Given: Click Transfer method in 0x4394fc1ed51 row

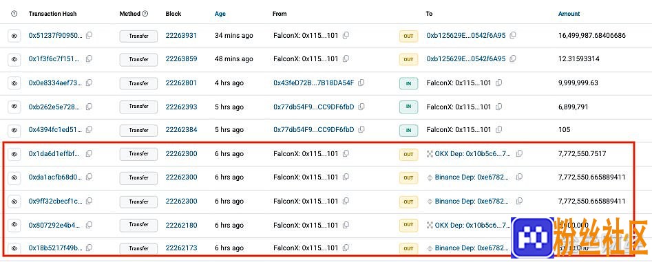Looking at the screenshot, I should click(138, 131).
